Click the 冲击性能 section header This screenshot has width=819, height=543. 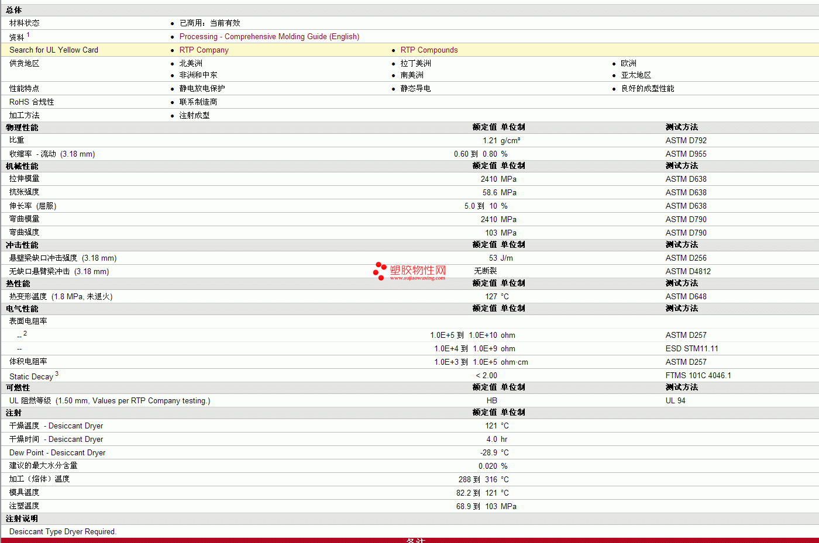coord(22,245)
